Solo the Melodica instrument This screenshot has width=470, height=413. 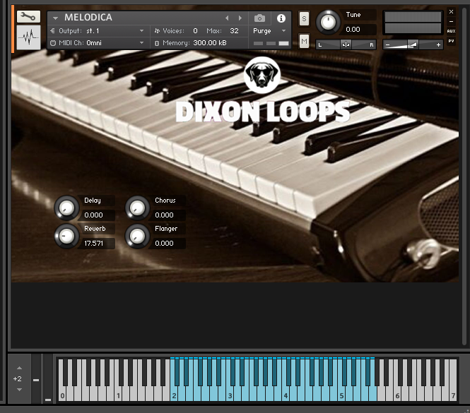point(304,18)
